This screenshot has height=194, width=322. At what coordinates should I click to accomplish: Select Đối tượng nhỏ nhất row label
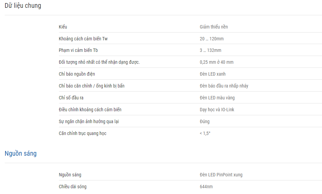pos(99,62)
